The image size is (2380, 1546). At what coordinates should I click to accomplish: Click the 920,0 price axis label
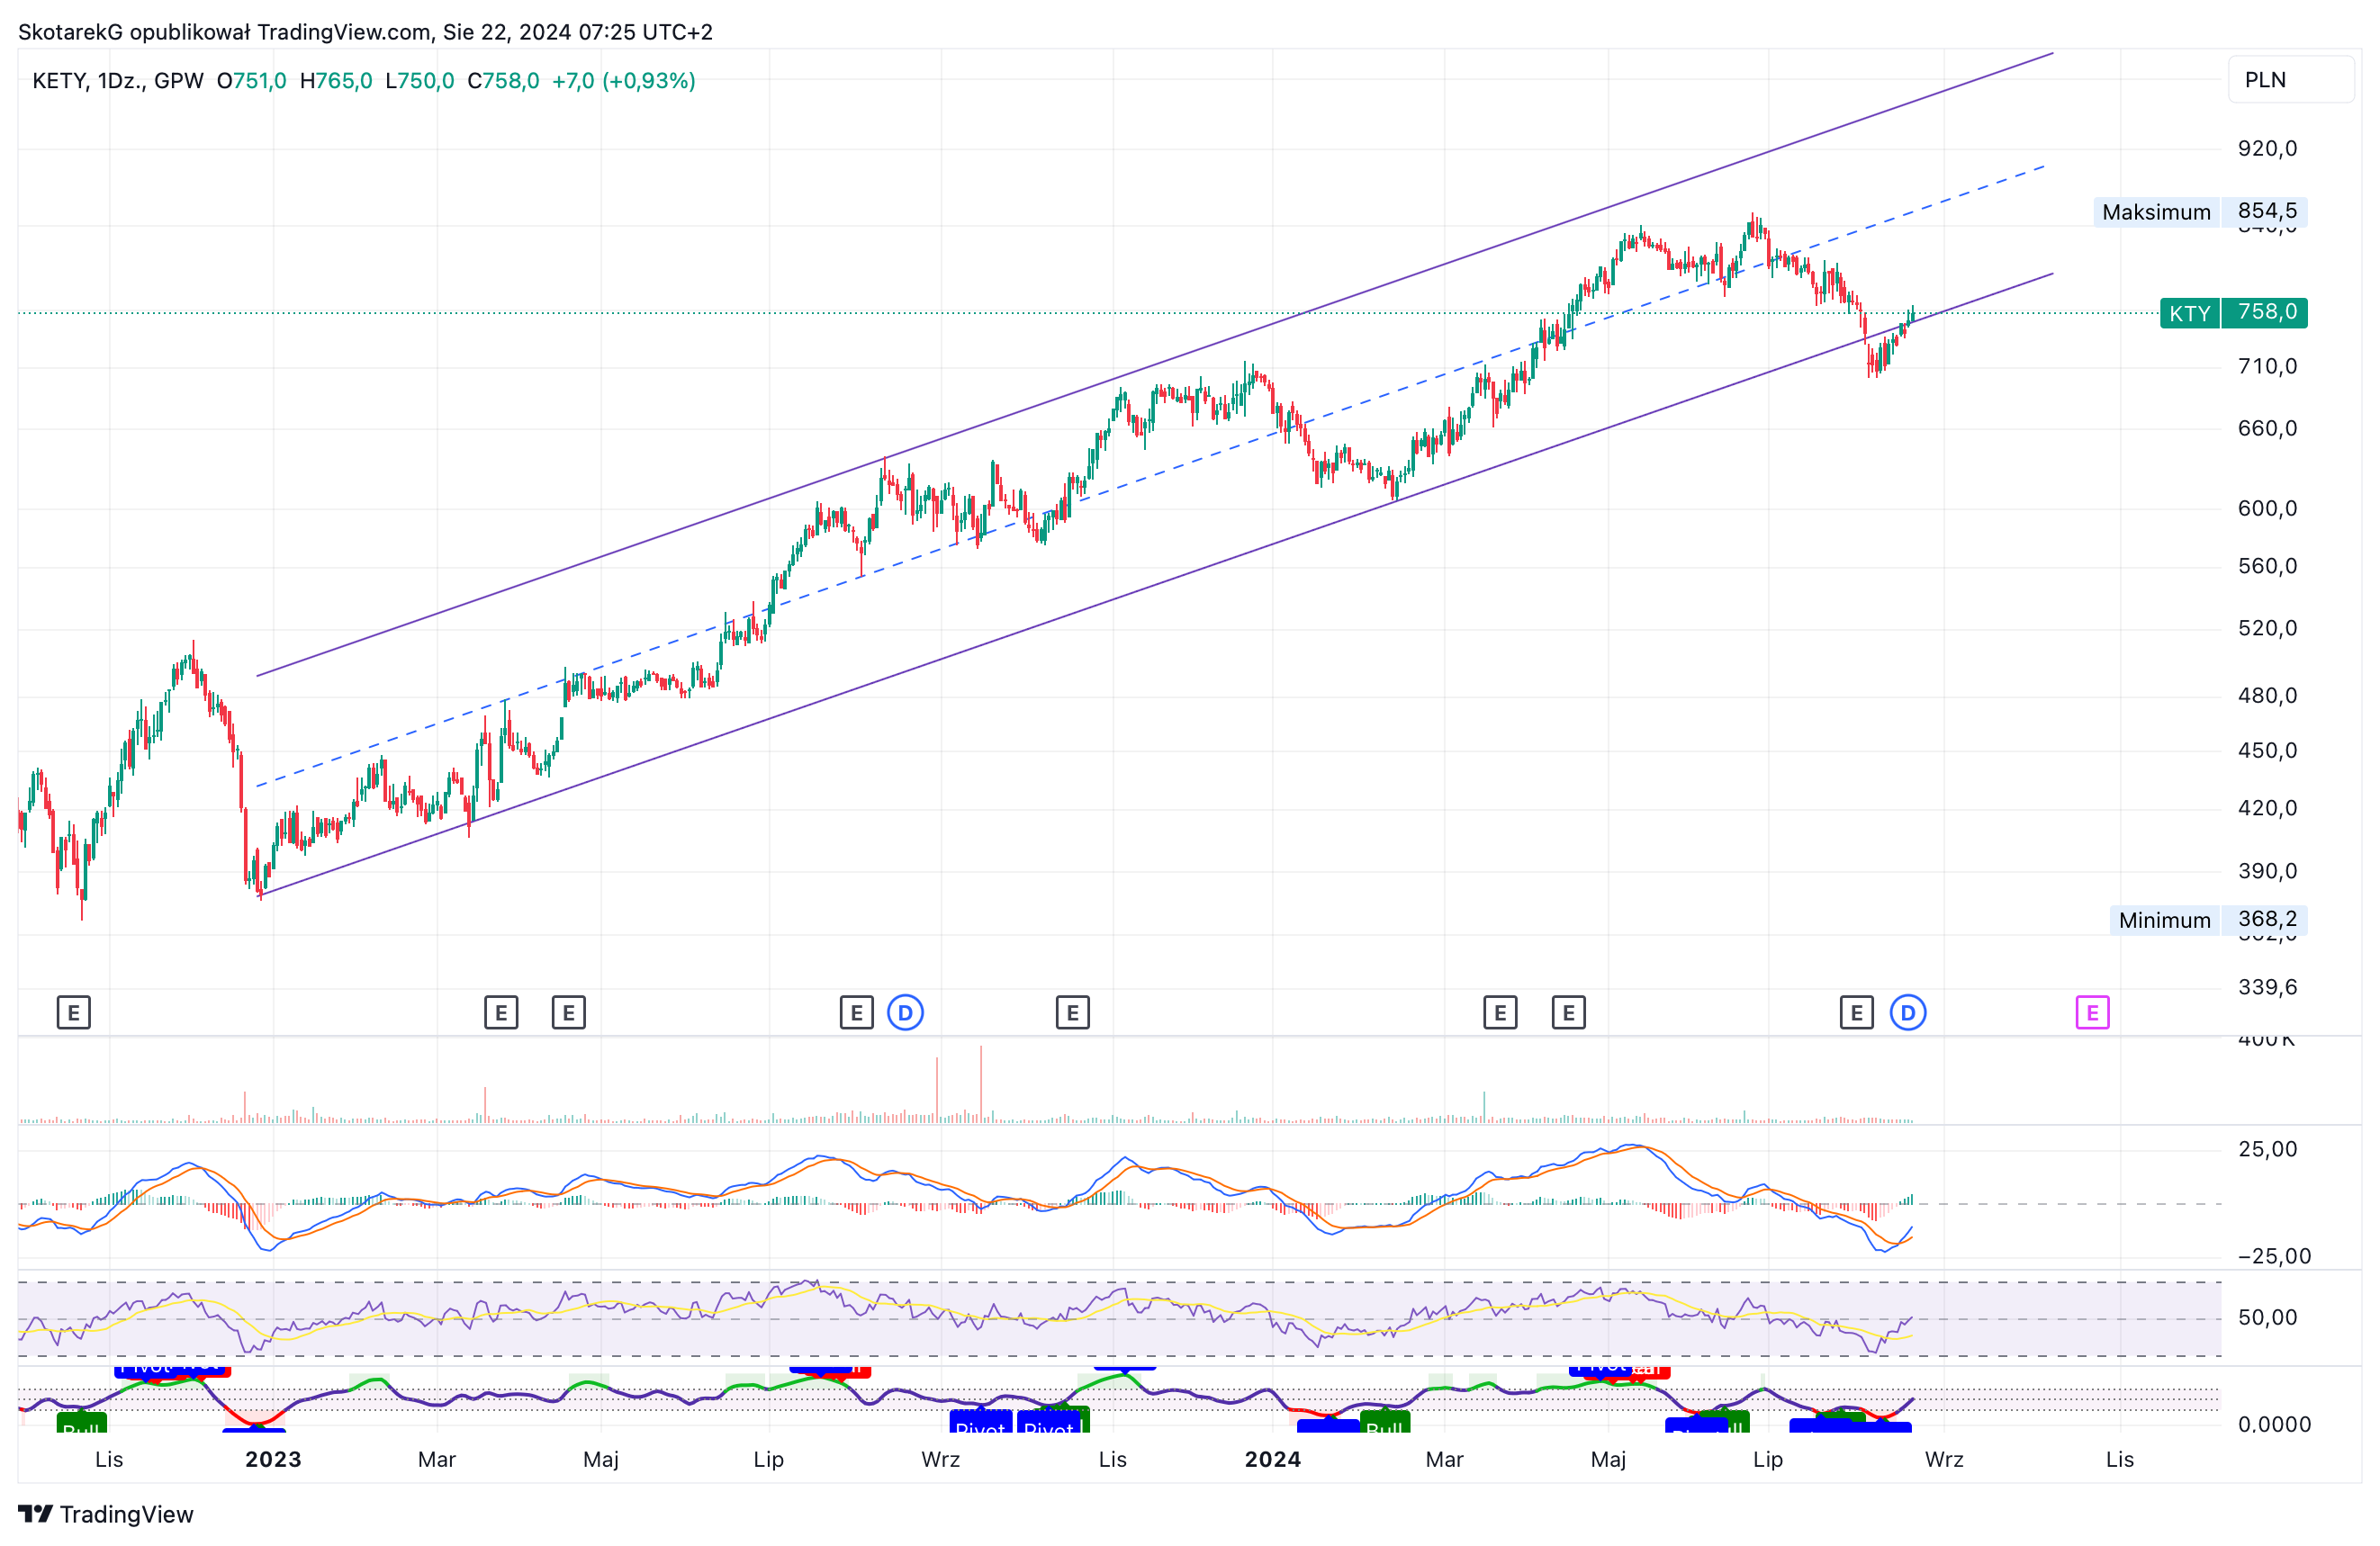coord(2267,149)
